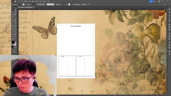Activate the Zoom tool

tap(15, 39)
